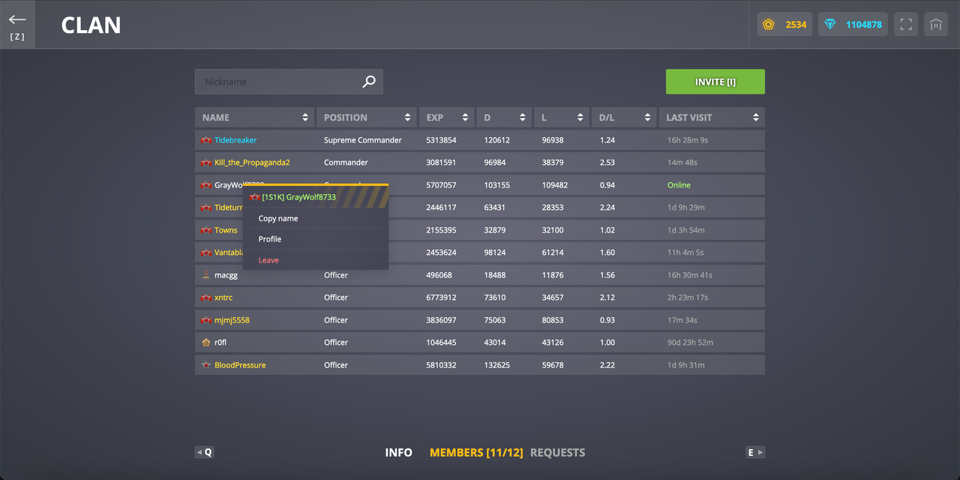Click D/L value 2.53
The width and height of the screenshot is (960, 480).
[607, 163]
